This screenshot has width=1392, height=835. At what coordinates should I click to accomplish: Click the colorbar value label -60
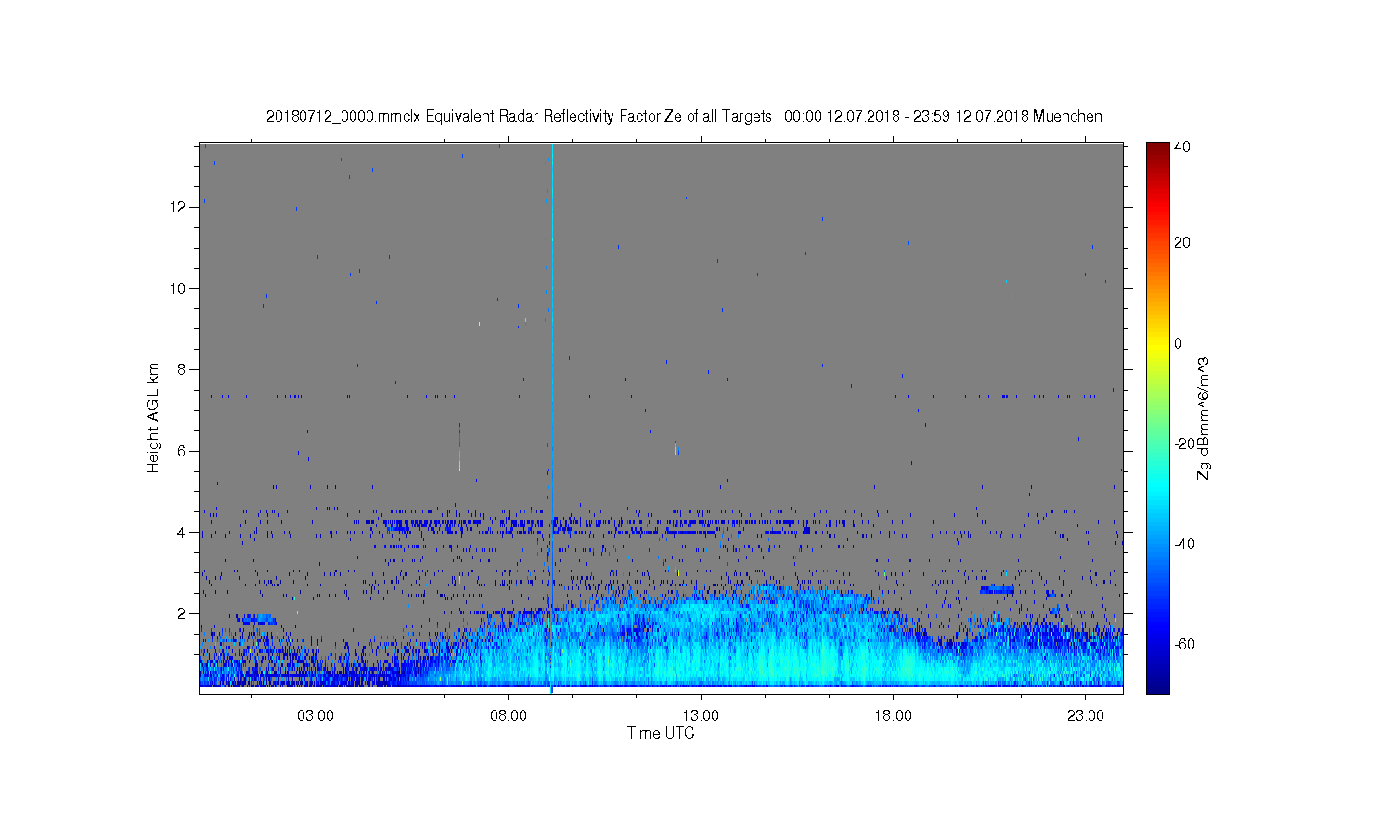[1184, 644]
